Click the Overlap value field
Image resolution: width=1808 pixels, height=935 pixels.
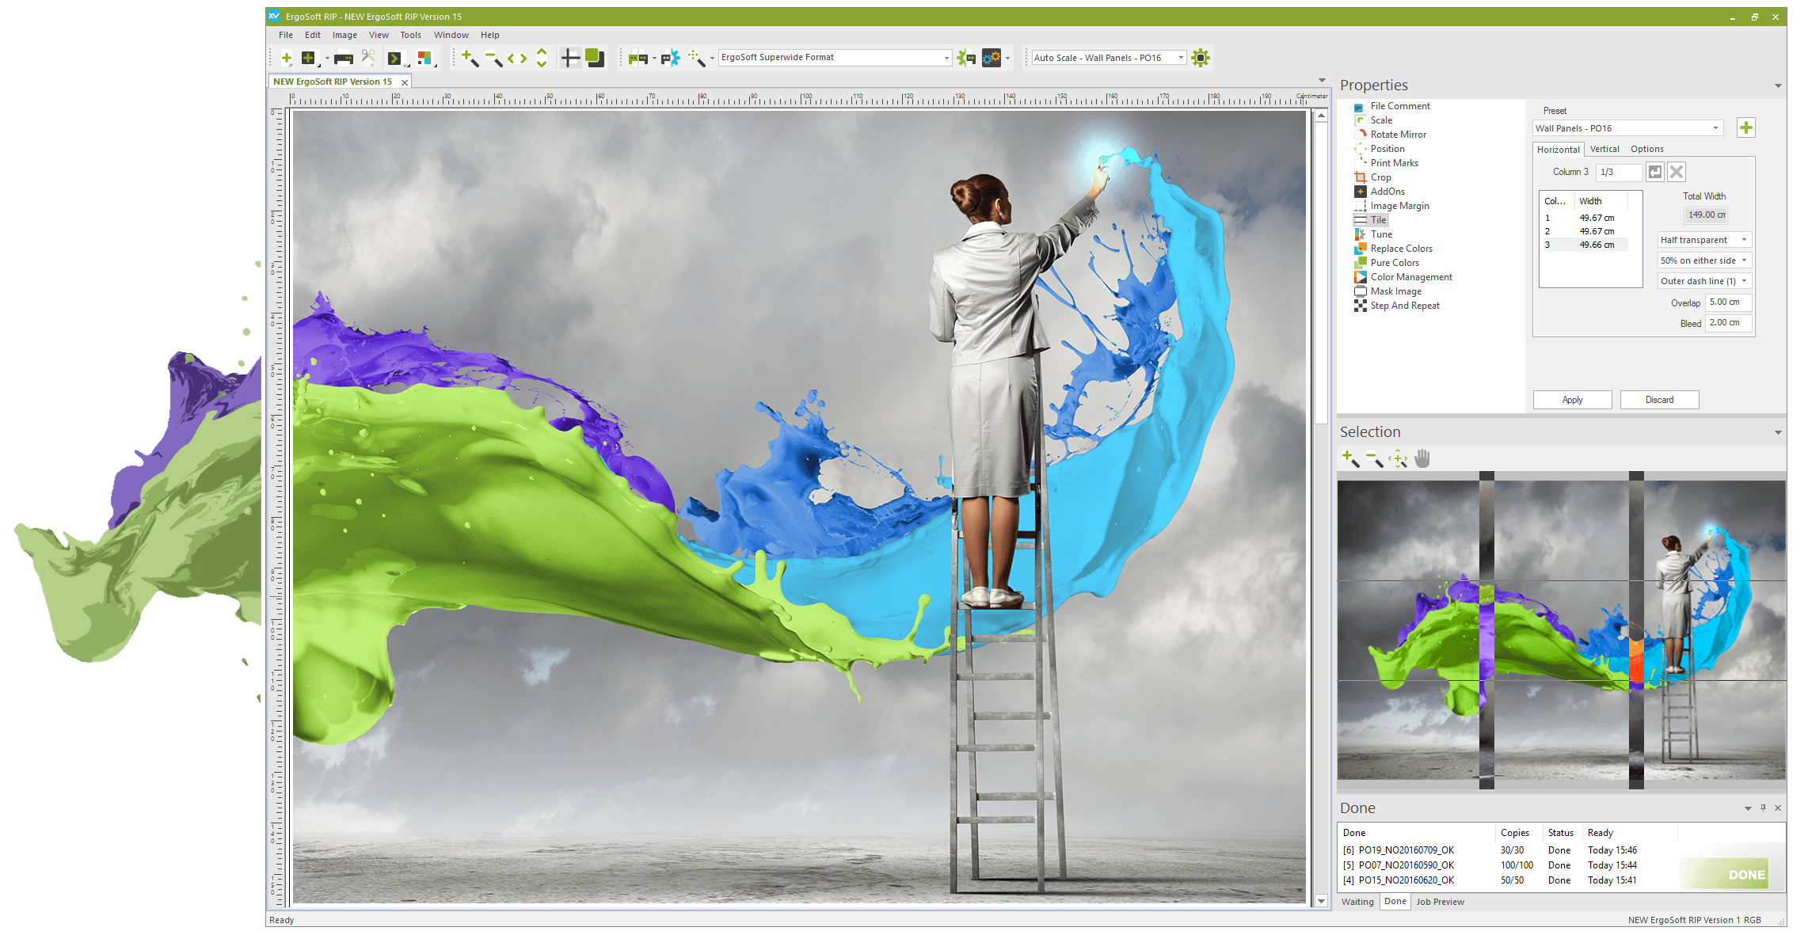1727,302
